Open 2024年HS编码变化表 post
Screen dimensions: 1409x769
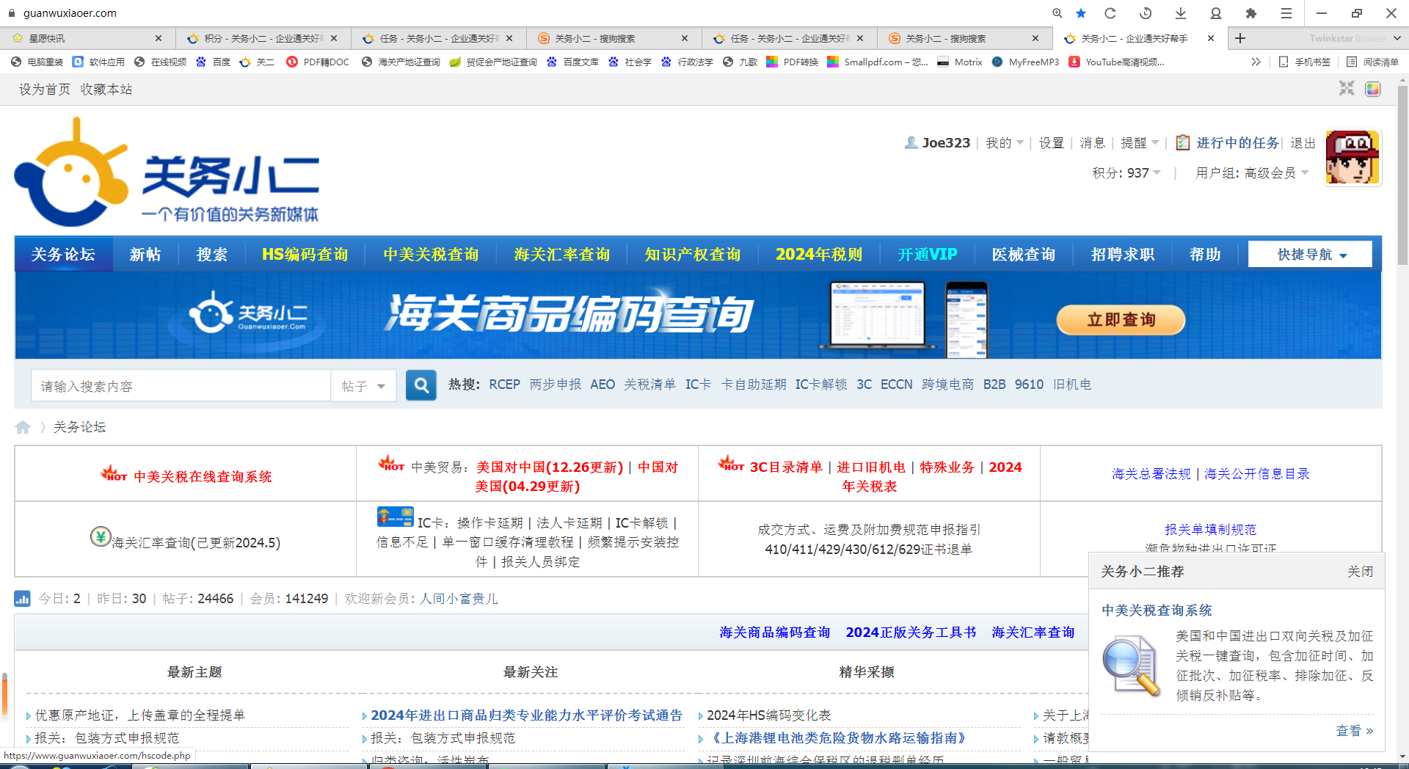coord(768,715)
